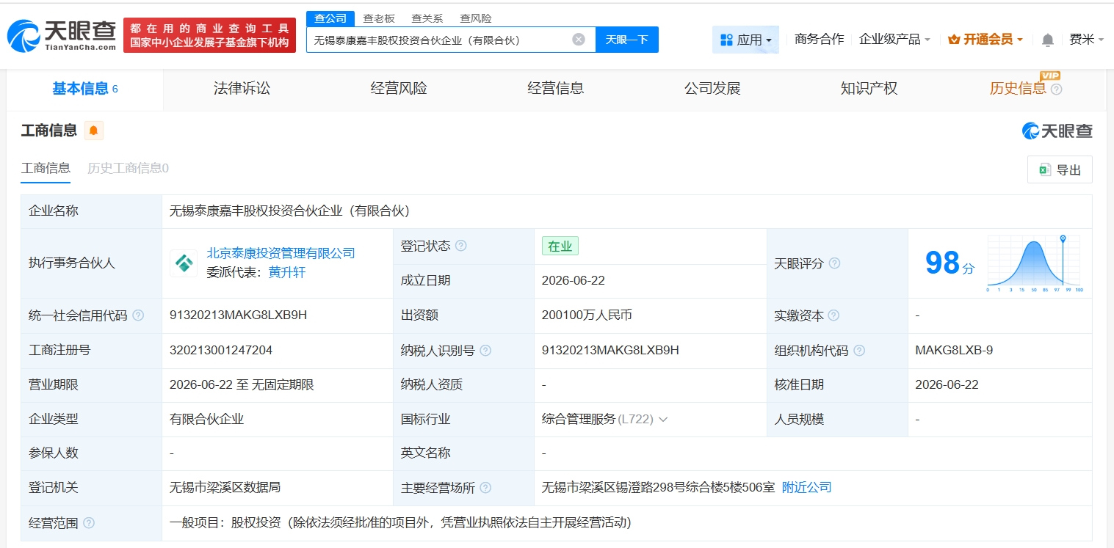Click the help icon next to 纳税人识别号

485,351
